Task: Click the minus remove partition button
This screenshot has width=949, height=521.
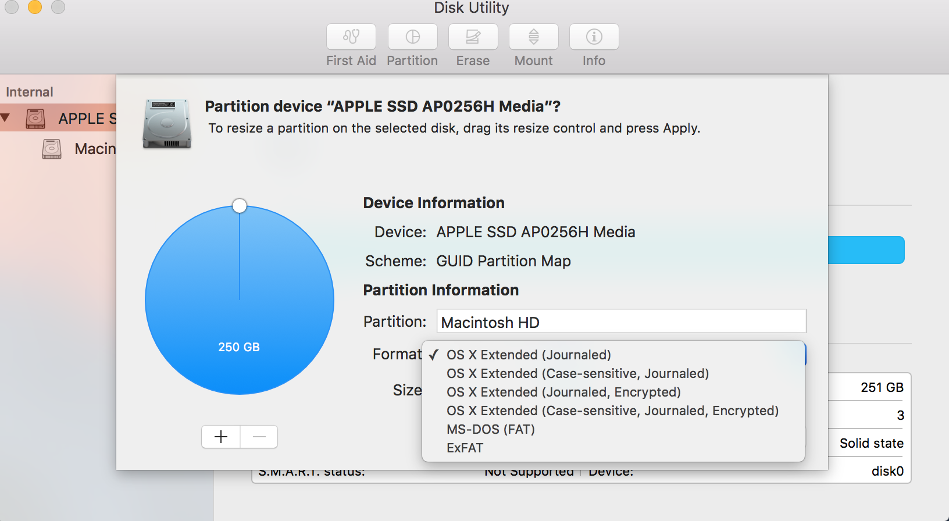Action: click(259, 437)
